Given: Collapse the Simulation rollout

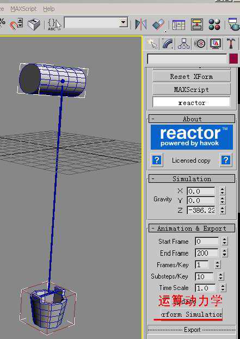Looking at the screenshot, I should point(192,179).
